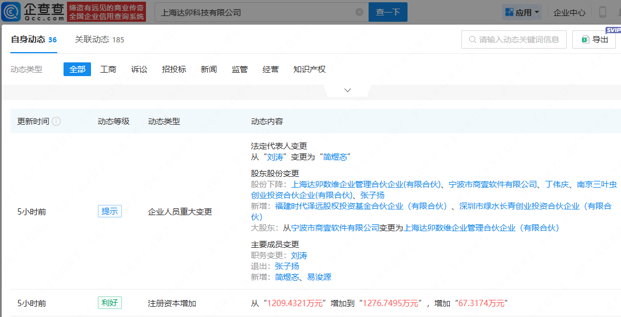Viewport: 621px width, 317px height.
Task: Click the mobile phone icon
Action: click(603, 12)
